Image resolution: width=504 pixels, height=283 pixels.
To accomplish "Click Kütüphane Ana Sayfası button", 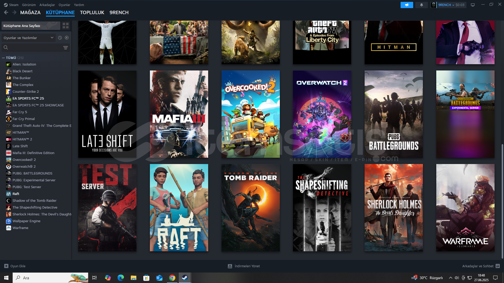I will pos(31,26).
